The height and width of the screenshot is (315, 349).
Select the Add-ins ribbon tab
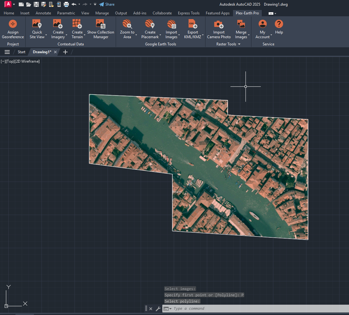point(140,13)
